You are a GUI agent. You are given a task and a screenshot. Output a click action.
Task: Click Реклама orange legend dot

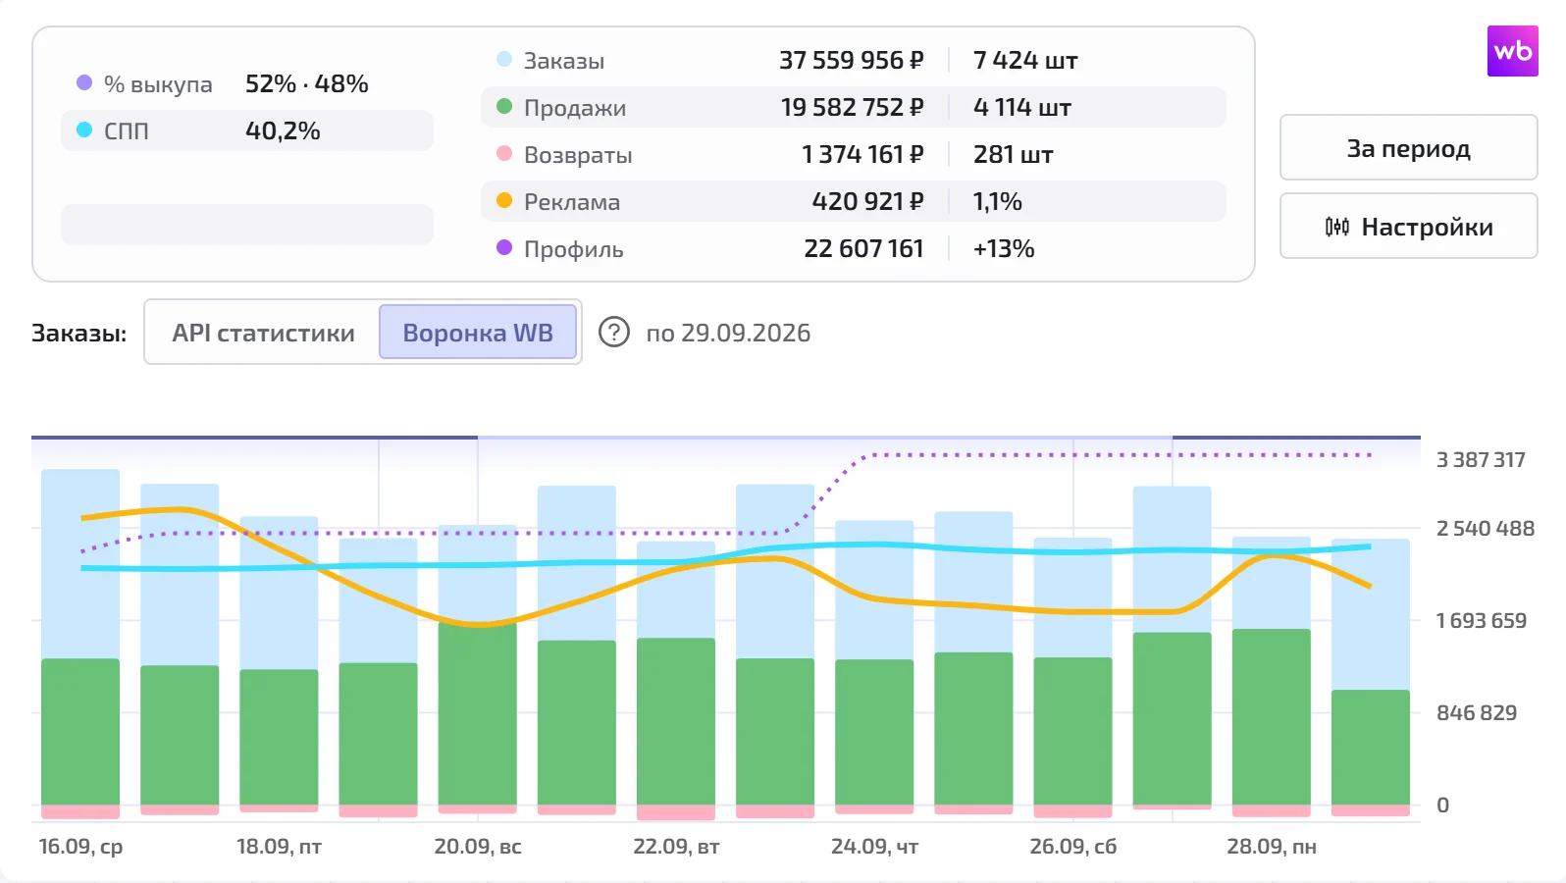pos(504,200)
